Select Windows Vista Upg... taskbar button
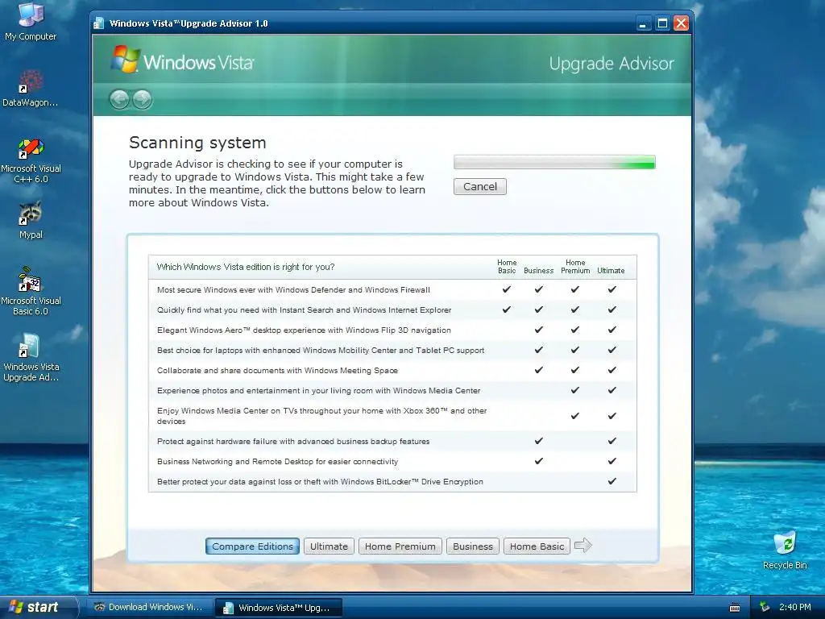The image size is (825, 619). pyautogui.click(x=278, y=608)
